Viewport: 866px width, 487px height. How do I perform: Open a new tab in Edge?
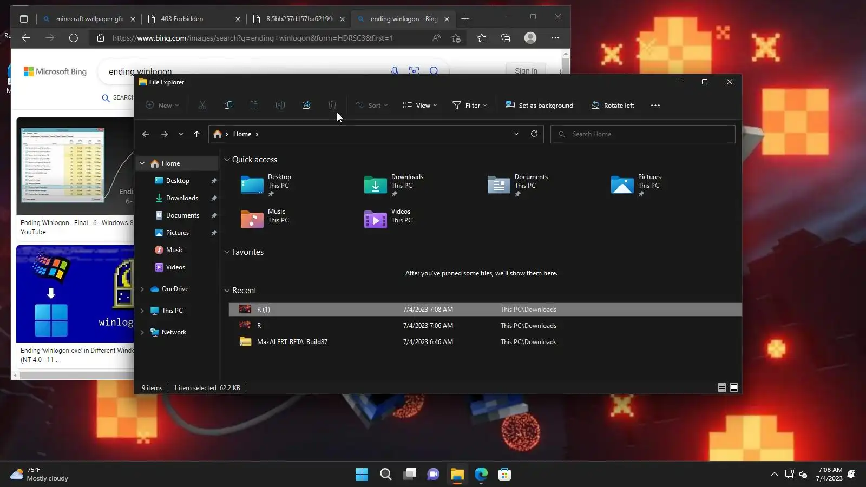[465, 19]
